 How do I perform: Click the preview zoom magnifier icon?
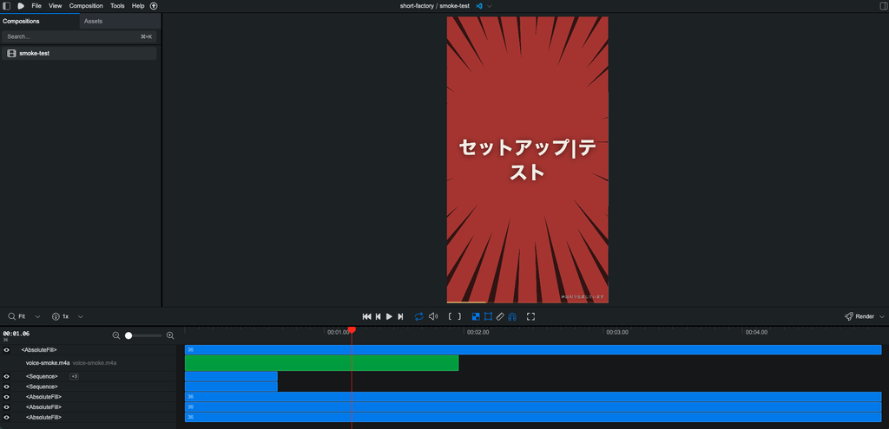(12, 316)
